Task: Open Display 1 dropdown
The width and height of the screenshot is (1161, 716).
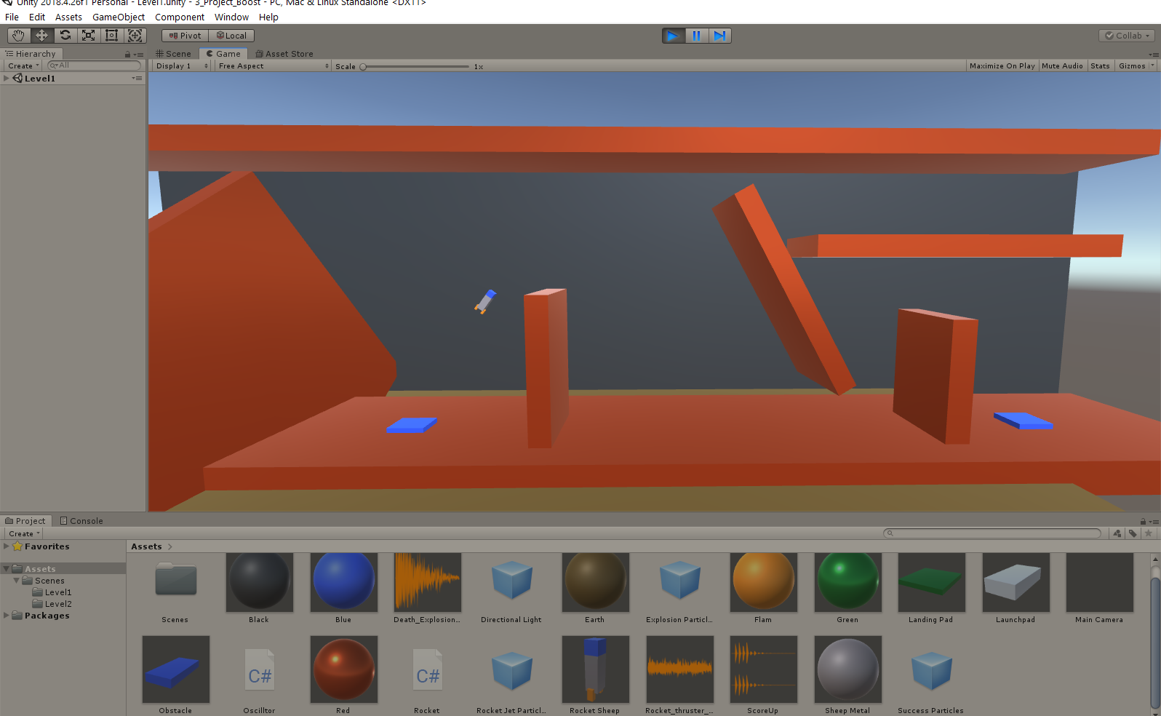Action: [181, 65]
